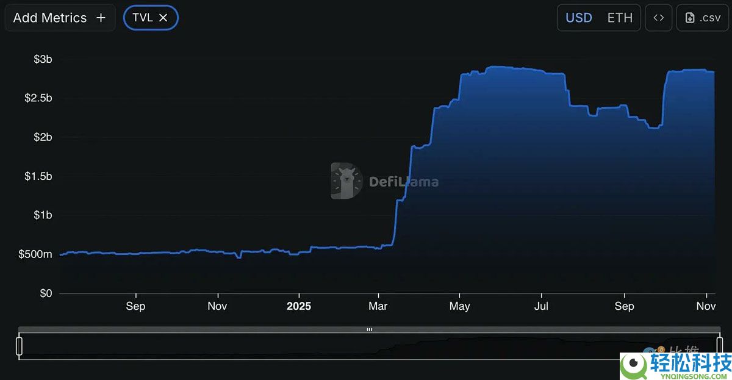The height and width of the screenshot is (380, 732).
Task: Click the plus icon beside Add Metrics
Action: click(101, 18)
